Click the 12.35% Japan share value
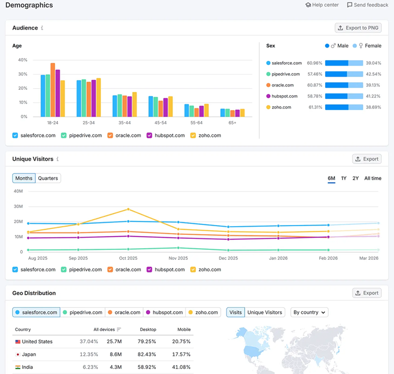This screenshot has height=374, width=394. [89, 354]
